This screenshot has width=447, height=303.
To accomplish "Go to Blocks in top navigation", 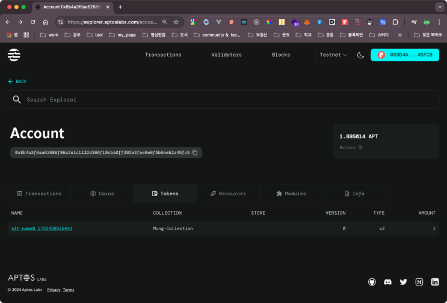I will (x=281, y=55).
